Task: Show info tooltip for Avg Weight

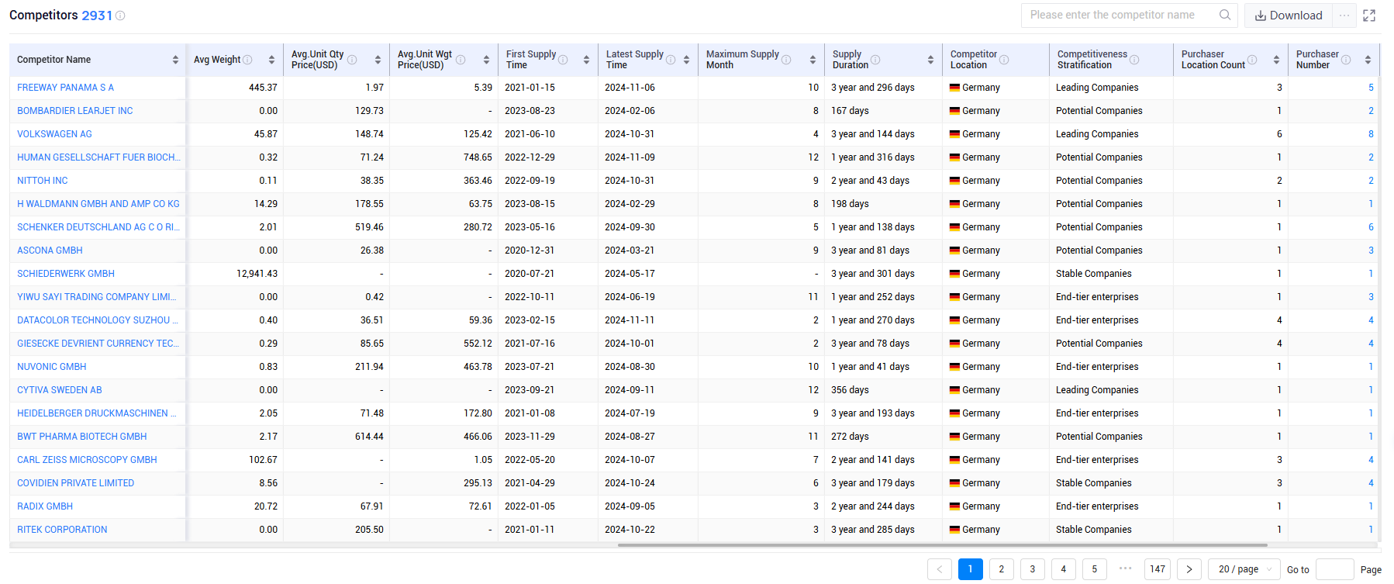Action: pos(247,60)
